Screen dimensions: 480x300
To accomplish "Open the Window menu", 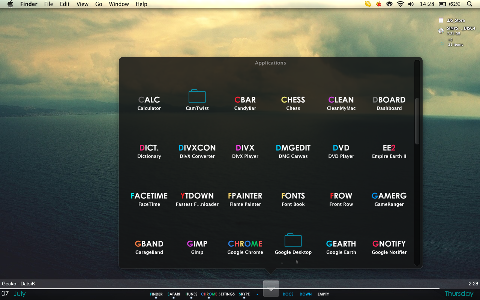I will pos(119,4).
